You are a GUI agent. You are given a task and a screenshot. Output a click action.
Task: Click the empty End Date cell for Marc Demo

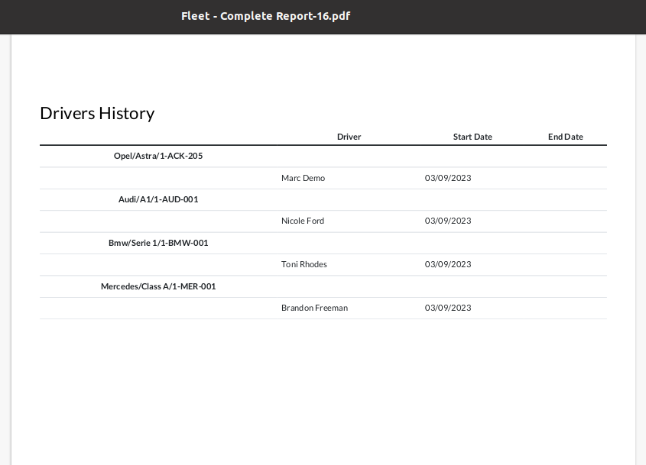[x=565, y=178]
